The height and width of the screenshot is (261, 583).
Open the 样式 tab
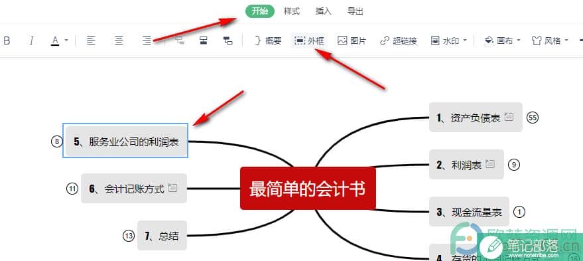pyautogui.click(x=292, y=11)
